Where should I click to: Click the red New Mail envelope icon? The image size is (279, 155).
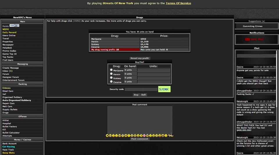pyautogui.click(x=247, y=39)
